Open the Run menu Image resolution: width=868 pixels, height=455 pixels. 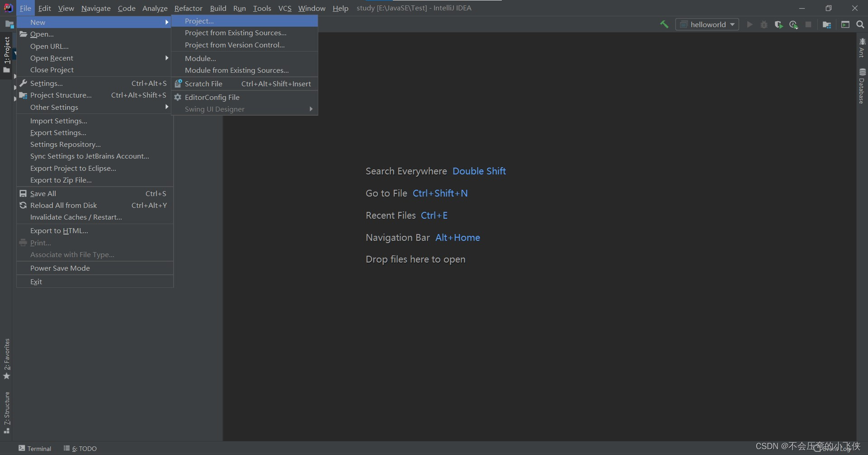pyautogui.click(x=240, y=8)
